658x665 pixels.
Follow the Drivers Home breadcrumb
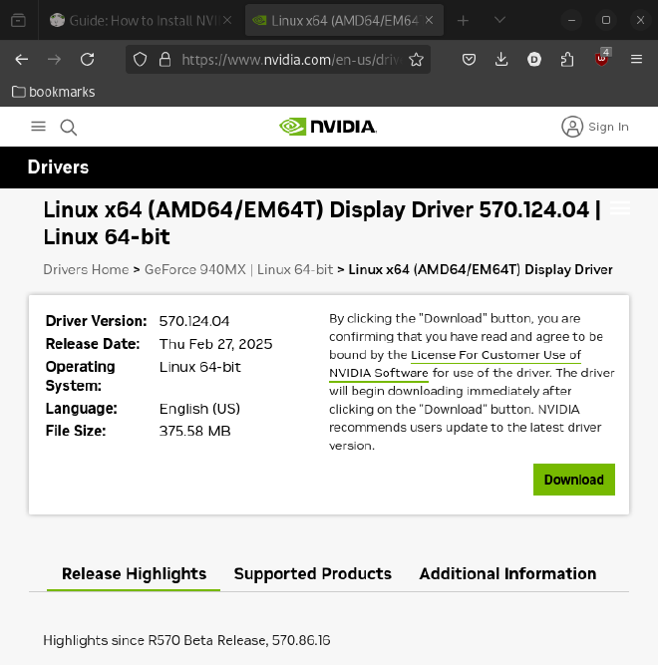[x=86, y=270]
